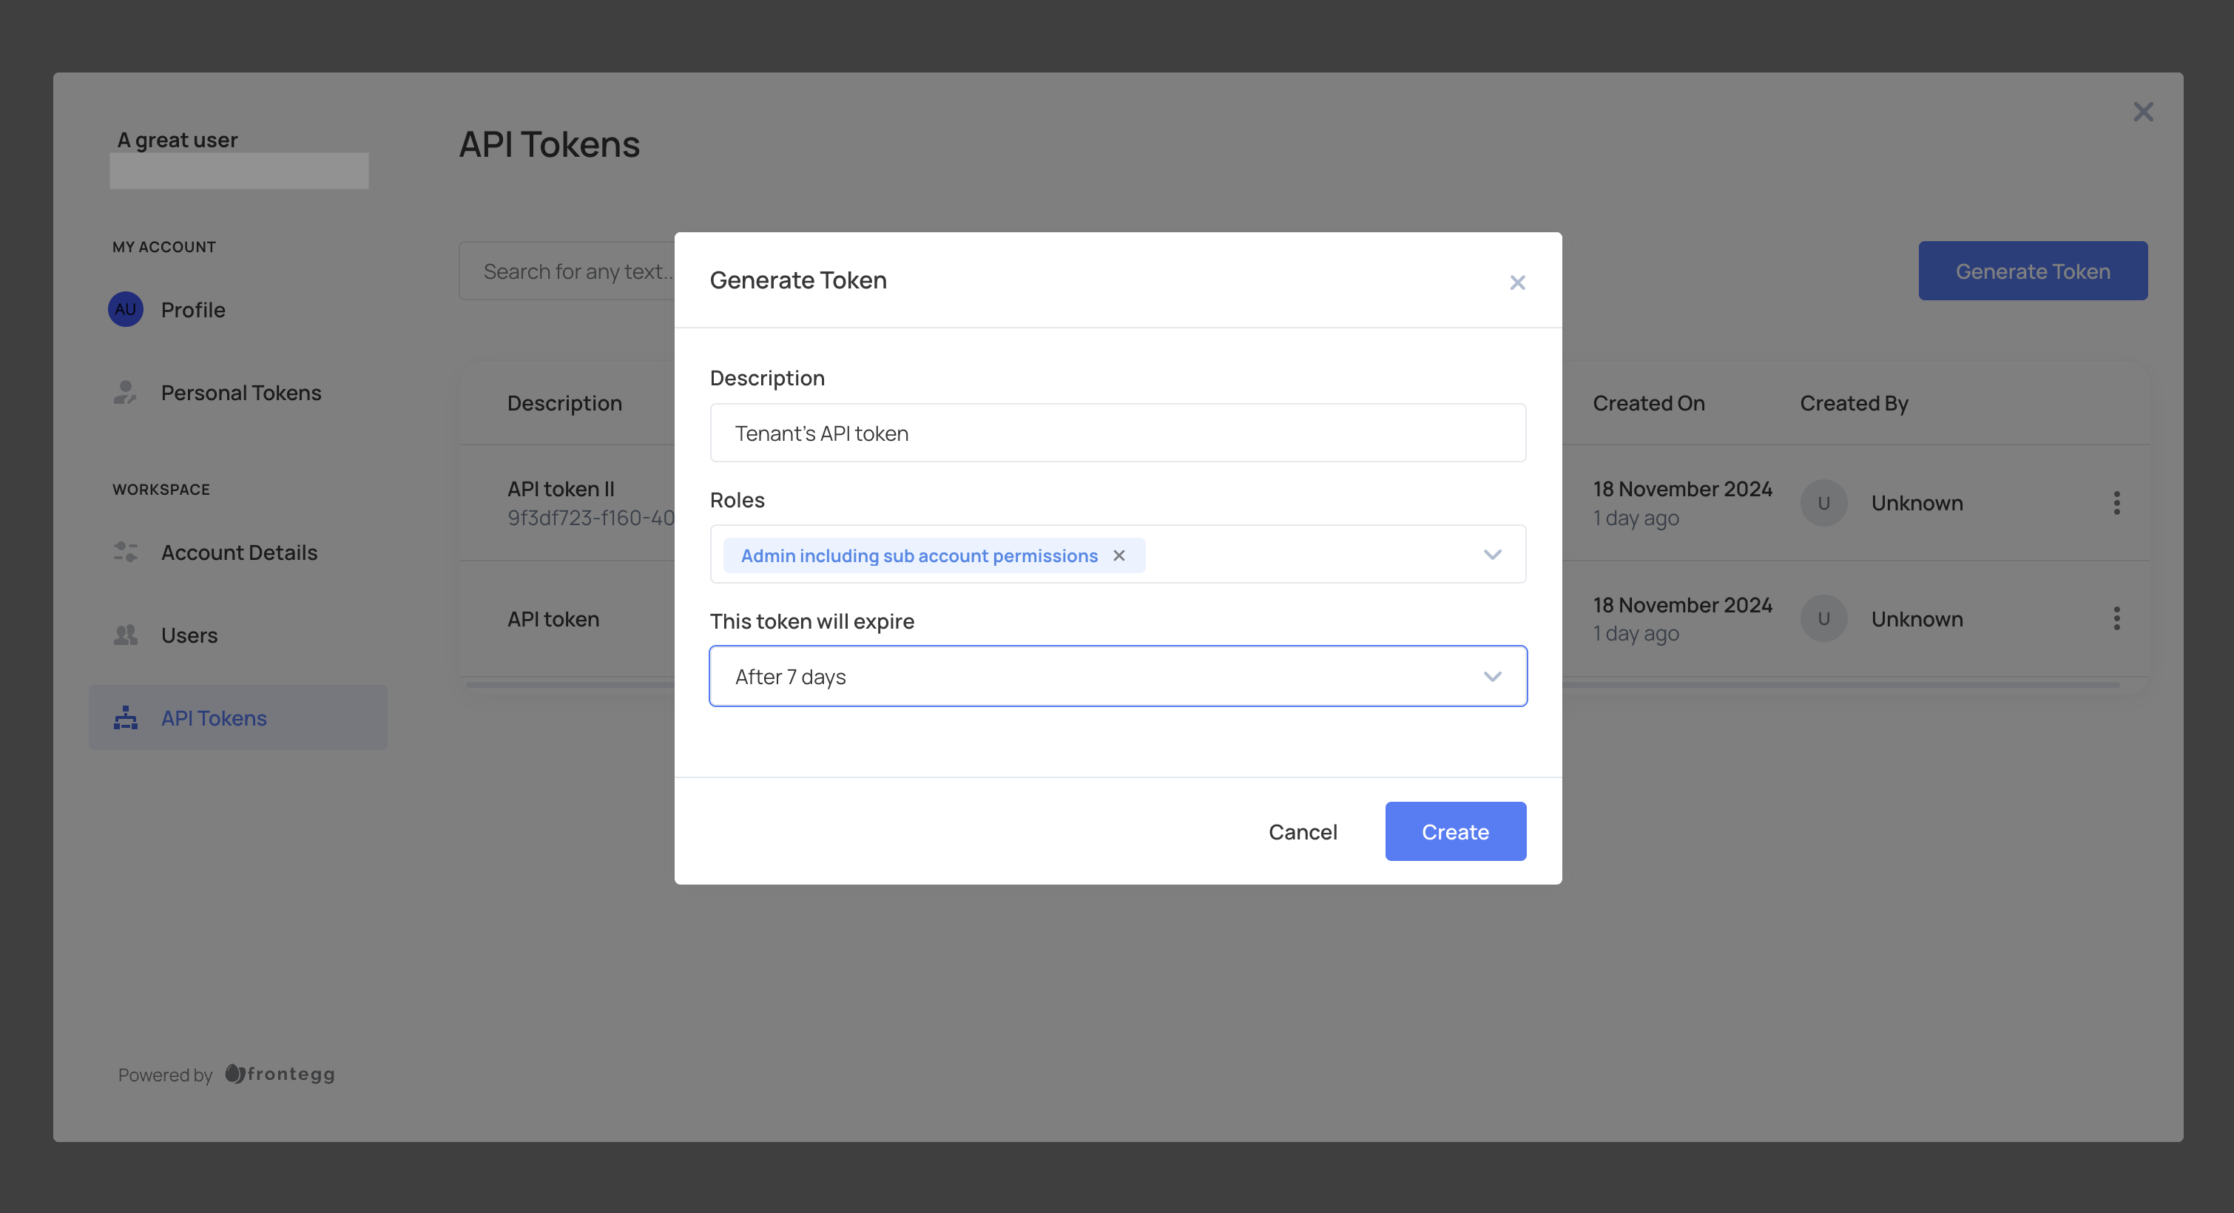
Task: Click the API Tokens network icon
Action: pyautogui.click(x=126, y=718)
